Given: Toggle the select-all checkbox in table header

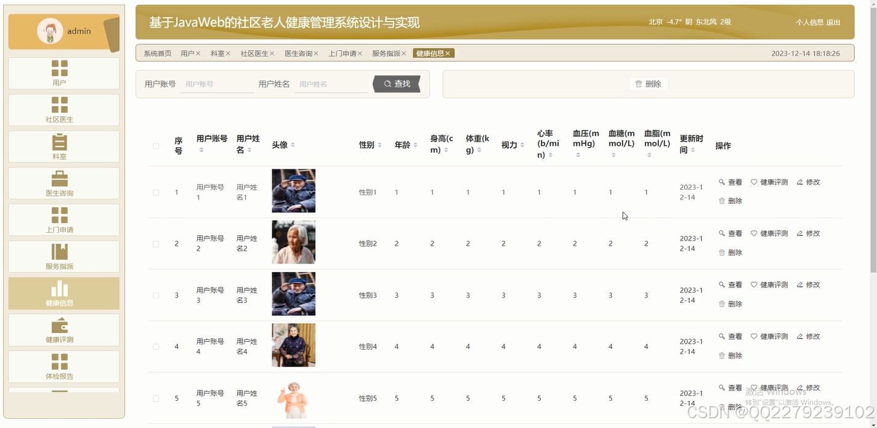Looking at the screenshot, I should (x=156, y=145).
